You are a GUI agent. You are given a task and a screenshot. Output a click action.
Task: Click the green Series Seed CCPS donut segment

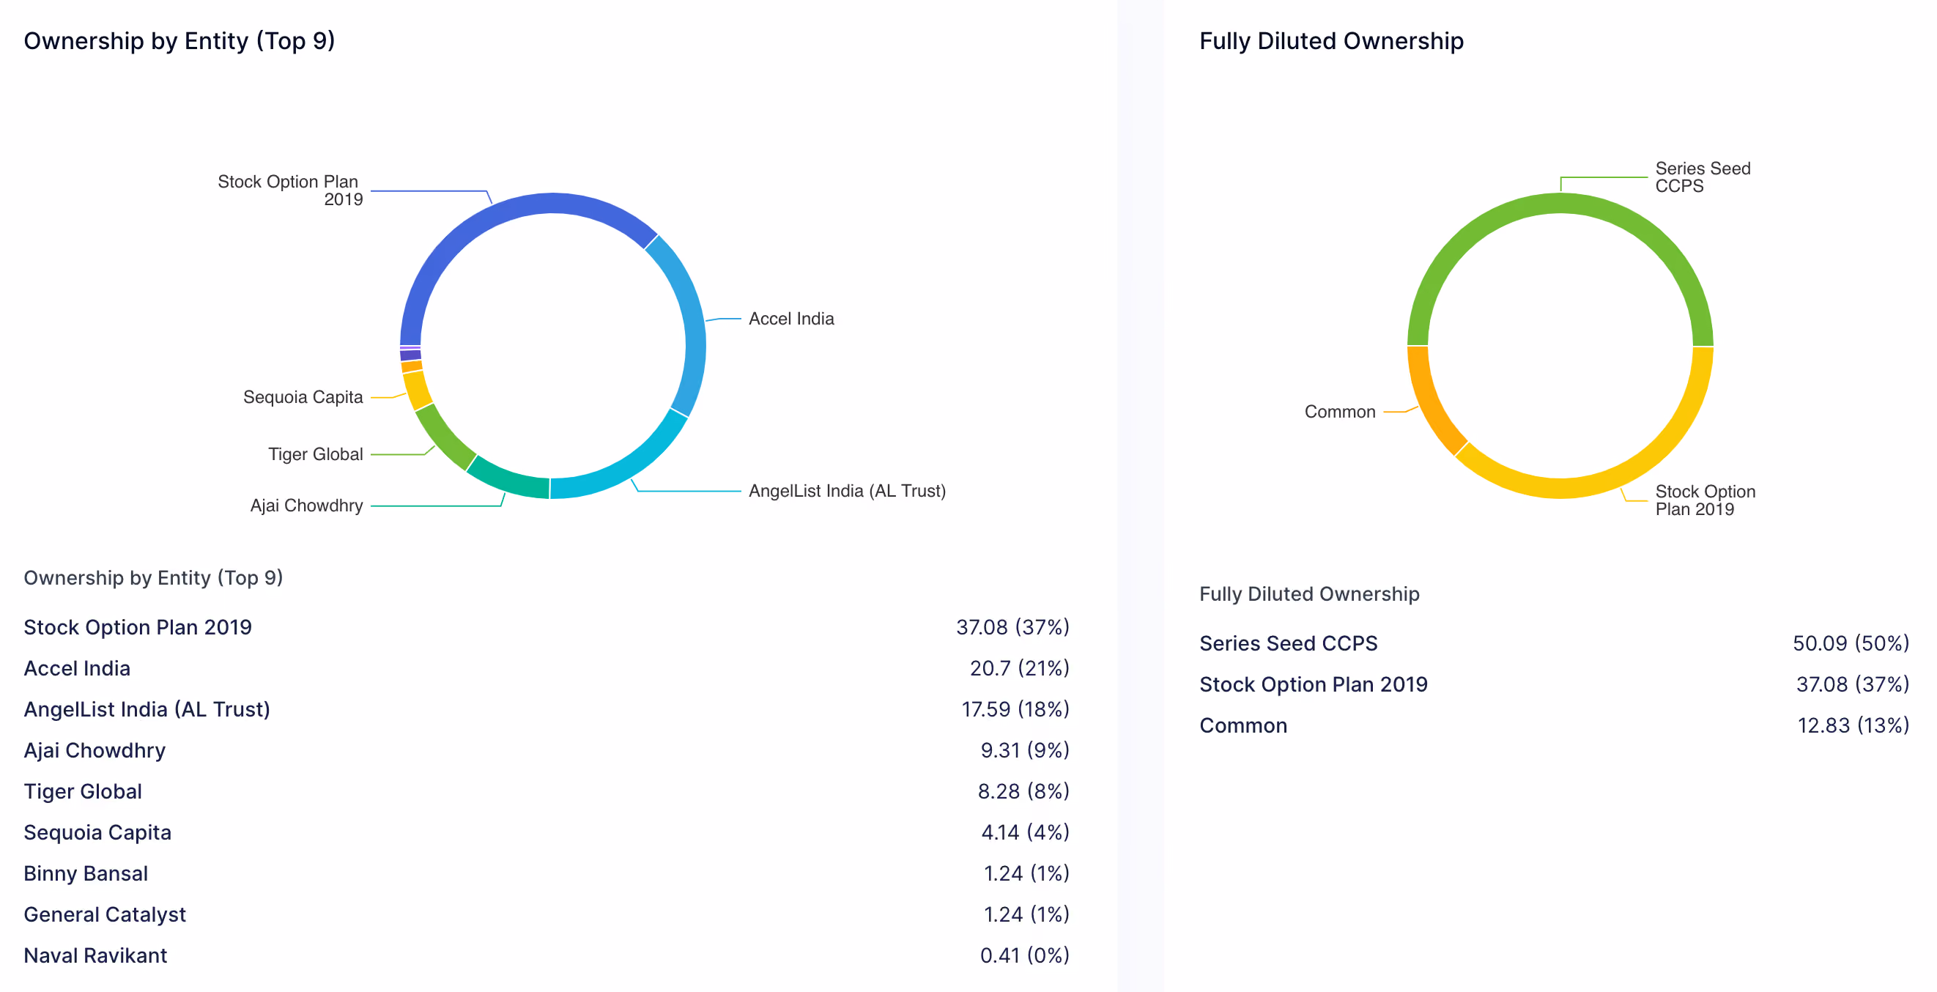tap(1560, 204)
